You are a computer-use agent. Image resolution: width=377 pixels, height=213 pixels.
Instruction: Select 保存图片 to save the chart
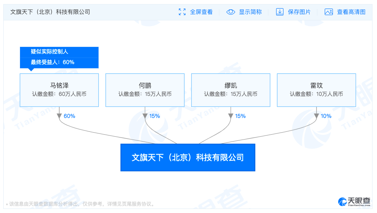coord(299,12)
